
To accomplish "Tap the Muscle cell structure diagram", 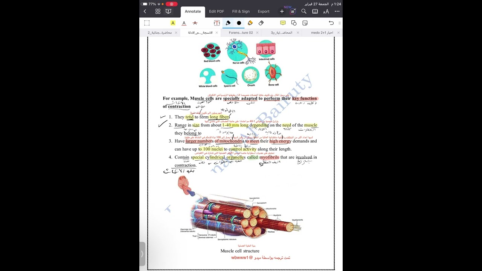I will point(241,209).
